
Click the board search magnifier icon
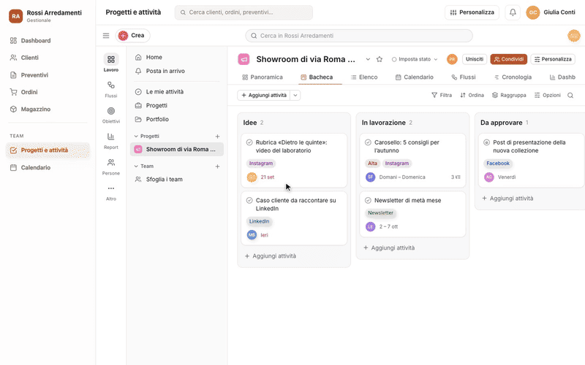tap(570, 96)
